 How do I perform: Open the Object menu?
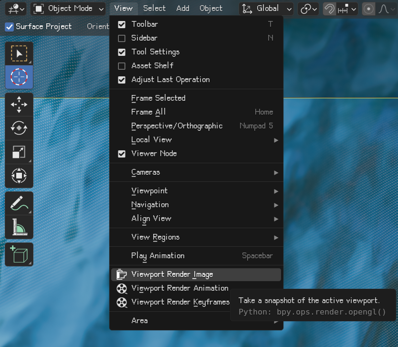[x=211, y=9]
